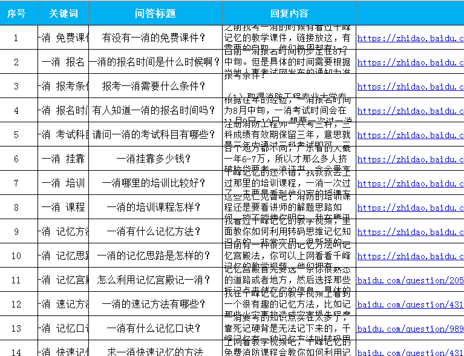Select keyword cell 消 考试科
Image resolution: width=464 pixels, height=356 pixels.
64,134
